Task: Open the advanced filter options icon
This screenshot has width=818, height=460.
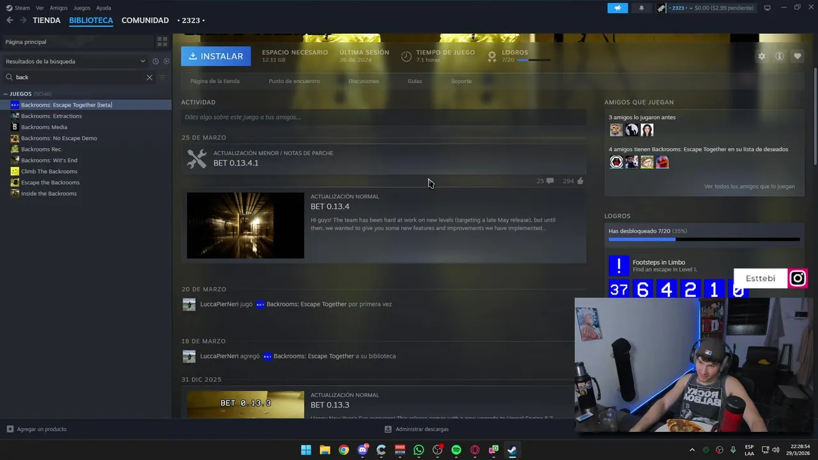Action: point(162,77)
